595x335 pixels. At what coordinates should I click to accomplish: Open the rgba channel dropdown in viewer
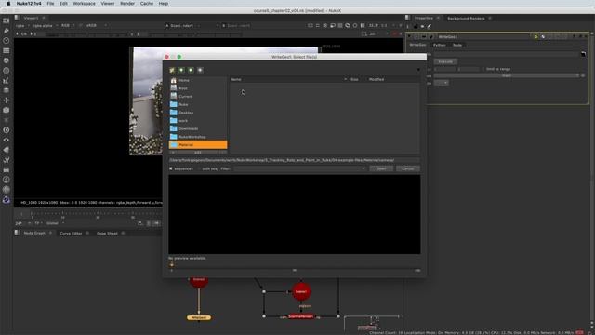(x=22, y=25)
